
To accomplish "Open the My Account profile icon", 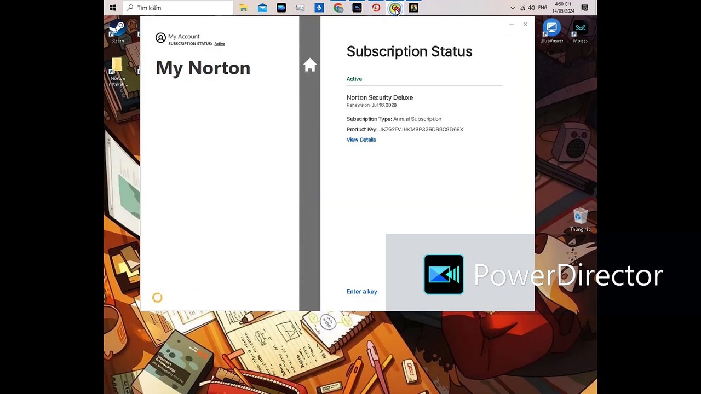I will (x=160, y=38).
